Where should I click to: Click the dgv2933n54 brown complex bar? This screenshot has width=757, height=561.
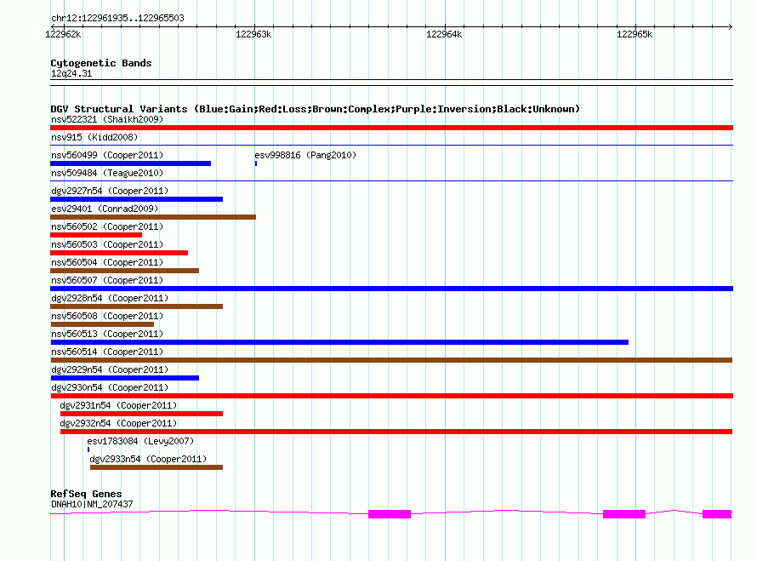(157, 467)
